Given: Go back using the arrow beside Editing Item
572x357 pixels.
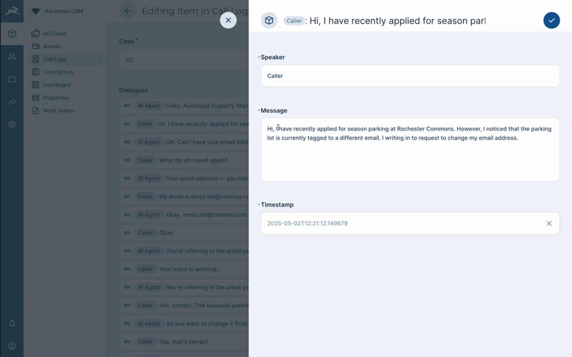Looking at the screenshot, I should [x=127, y=11].
